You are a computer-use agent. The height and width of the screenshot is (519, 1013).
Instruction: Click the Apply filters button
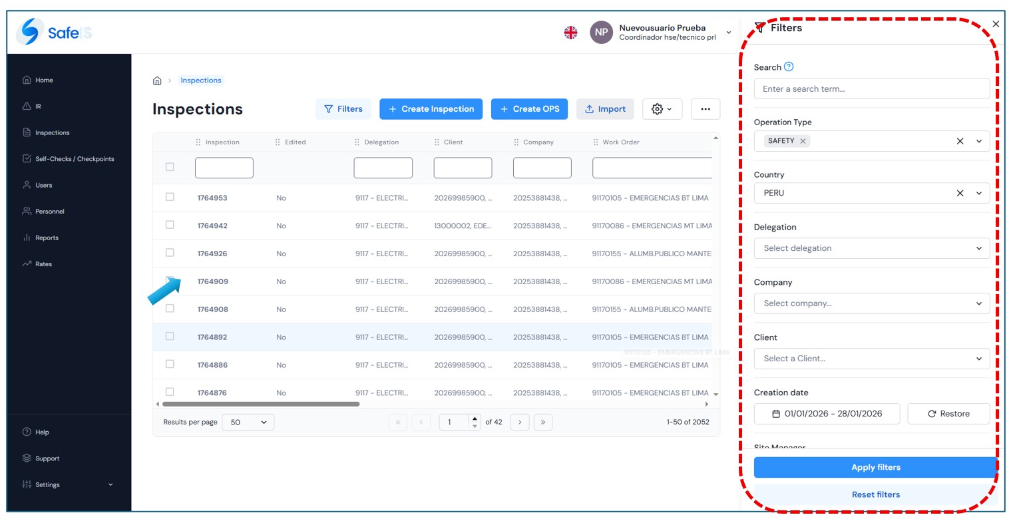[x=875, y=467]
